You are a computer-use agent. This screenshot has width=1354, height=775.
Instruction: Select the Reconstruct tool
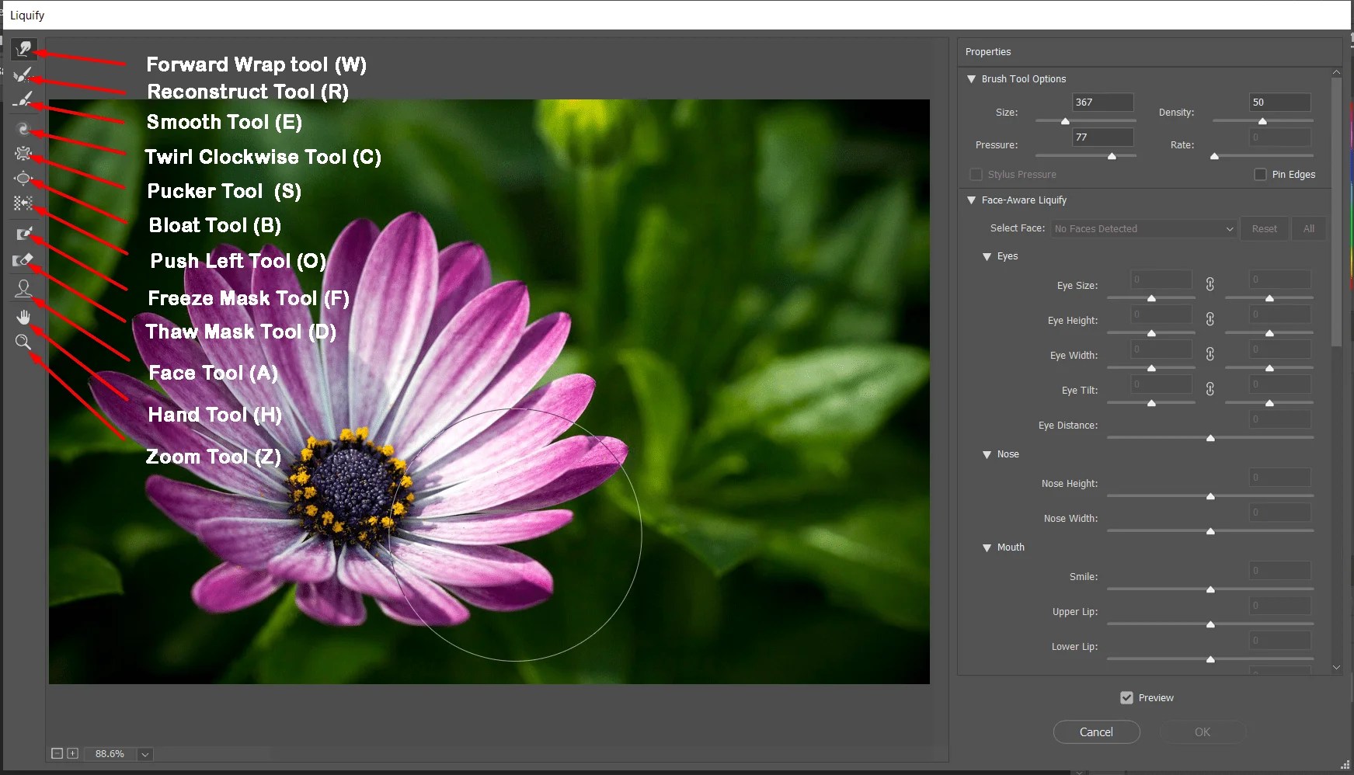click(x=23, y=75)
